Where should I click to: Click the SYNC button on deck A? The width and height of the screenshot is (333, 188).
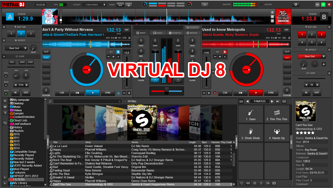point(108,93)
